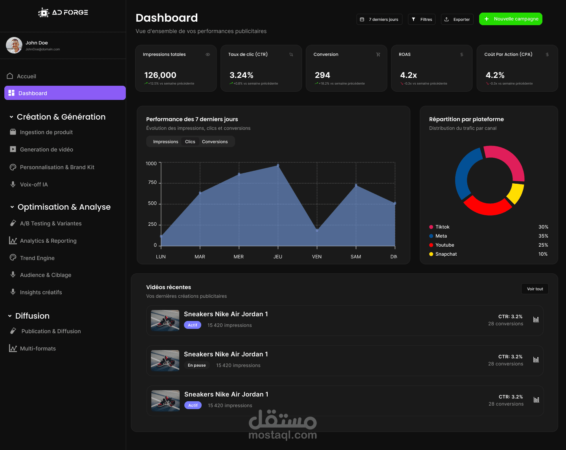Image resolution: width=566 pixels, height=450 pixels.
Task: Collapse the Création & Génération section
Action: (11, 117)
